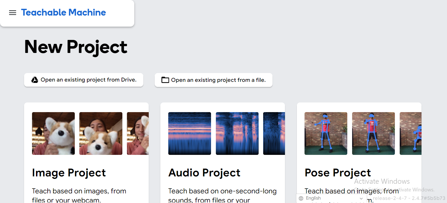Click the folder icon on the file button

click(165, 80)
